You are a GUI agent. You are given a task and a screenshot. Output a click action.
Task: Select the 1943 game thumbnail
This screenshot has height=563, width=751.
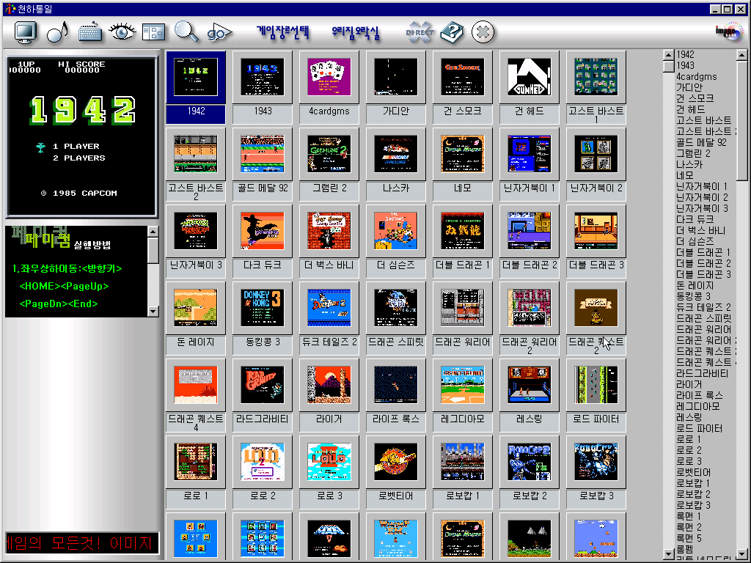[263, 77]
